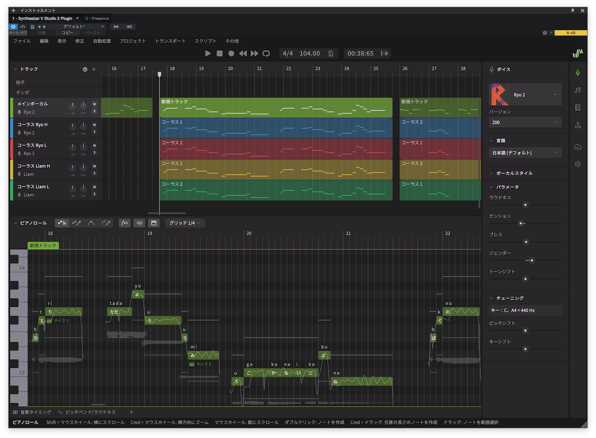Viewport: 596px width, 438px height.
Task: Open the music note panel in sidebar
Action: coord(578,90)
